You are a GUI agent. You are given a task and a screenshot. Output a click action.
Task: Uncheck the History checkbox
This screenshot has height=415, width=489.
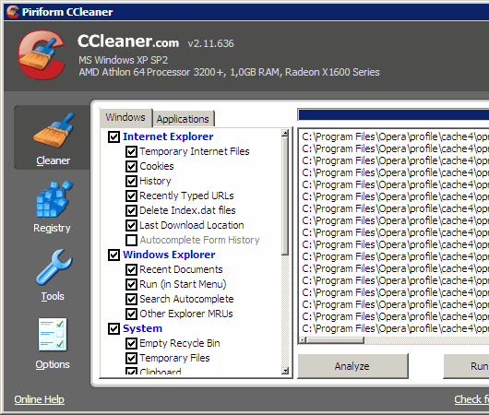click(131, 181)
